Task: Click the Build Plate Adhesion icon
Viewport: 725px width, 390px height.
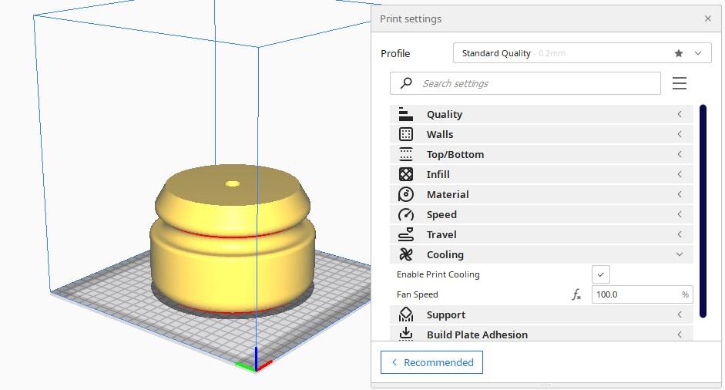Action: coord(405,334)
